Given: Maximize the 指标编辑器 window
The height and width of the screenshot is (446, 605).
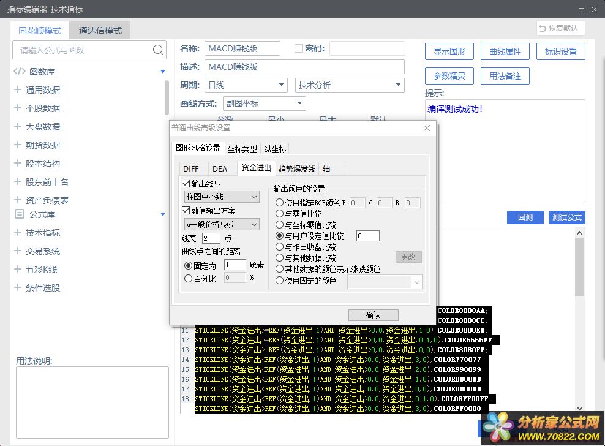Looking at the screenshot, I should (582, 10).
